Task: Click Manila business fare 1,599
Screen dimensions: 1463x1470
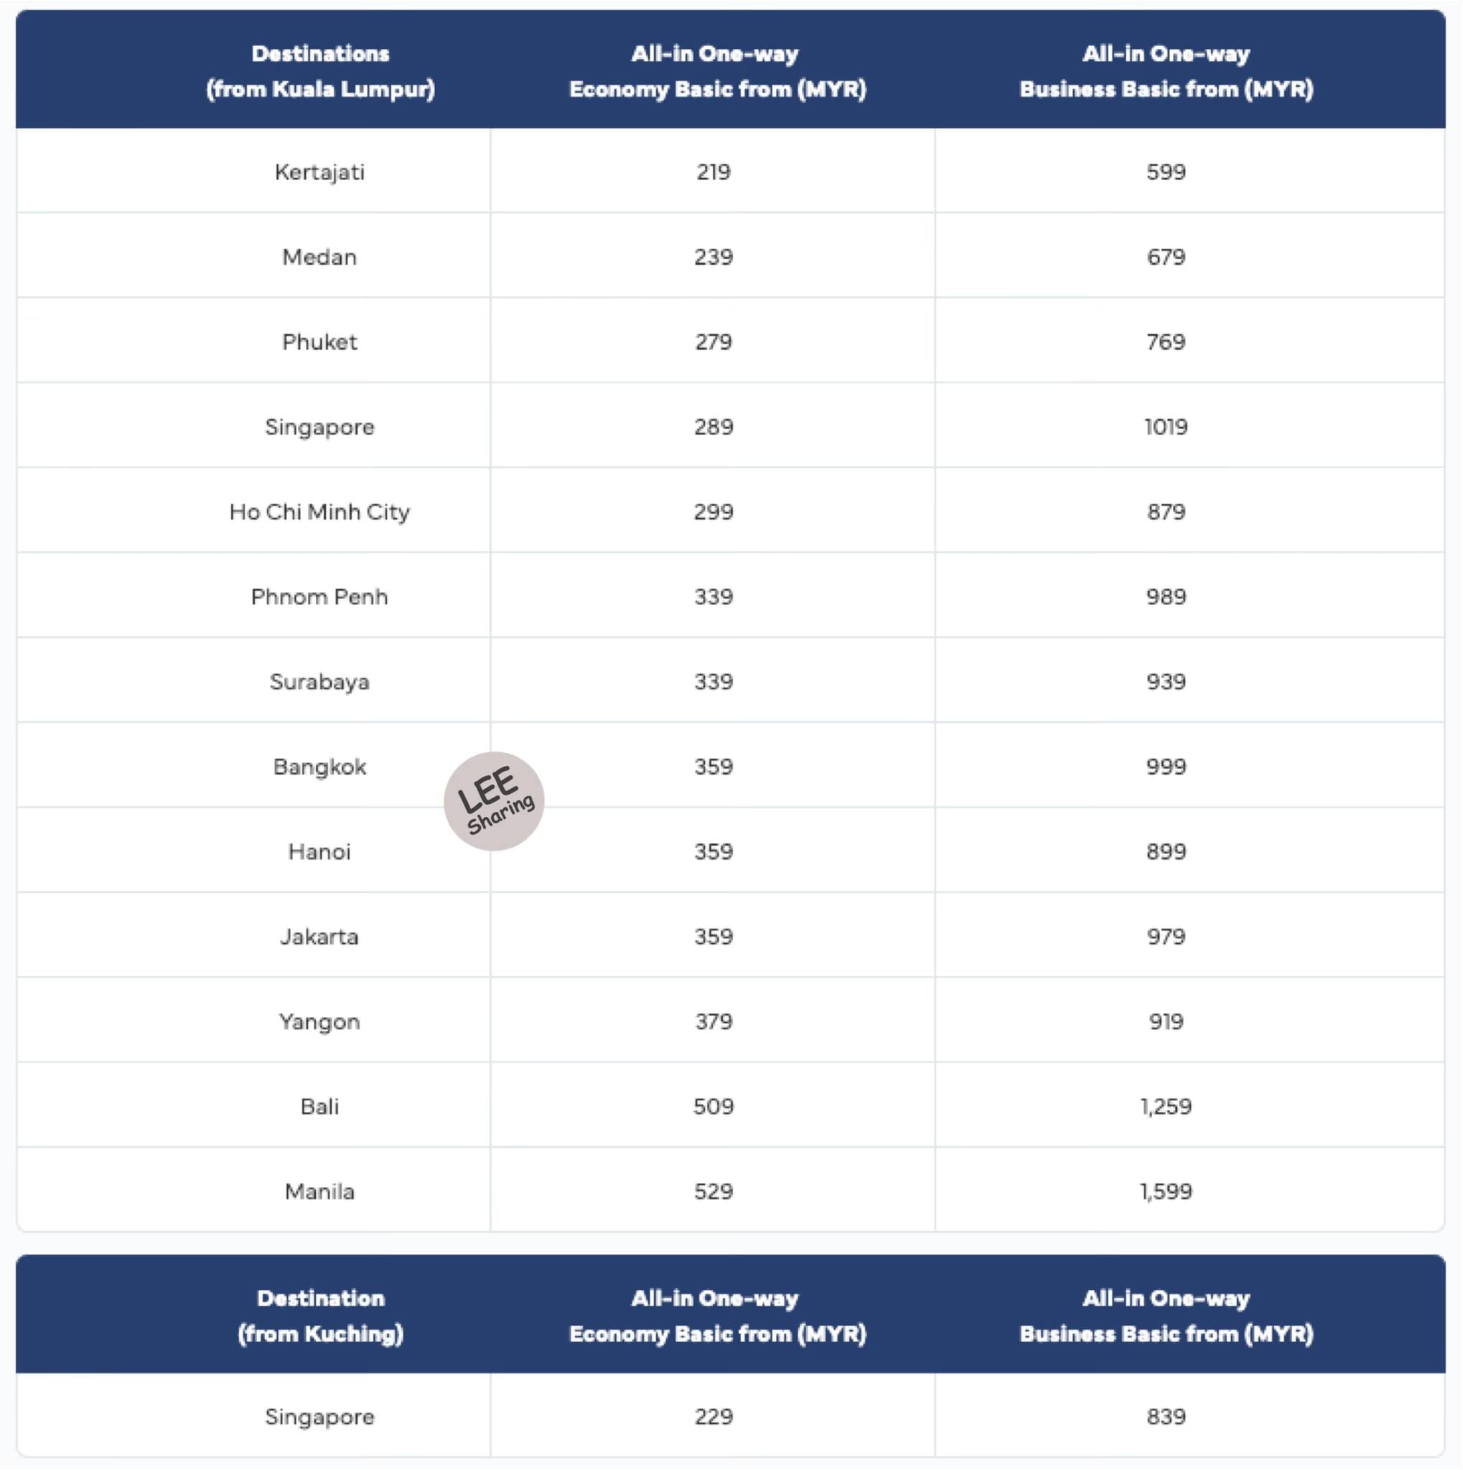Action: [1167, 1192]
